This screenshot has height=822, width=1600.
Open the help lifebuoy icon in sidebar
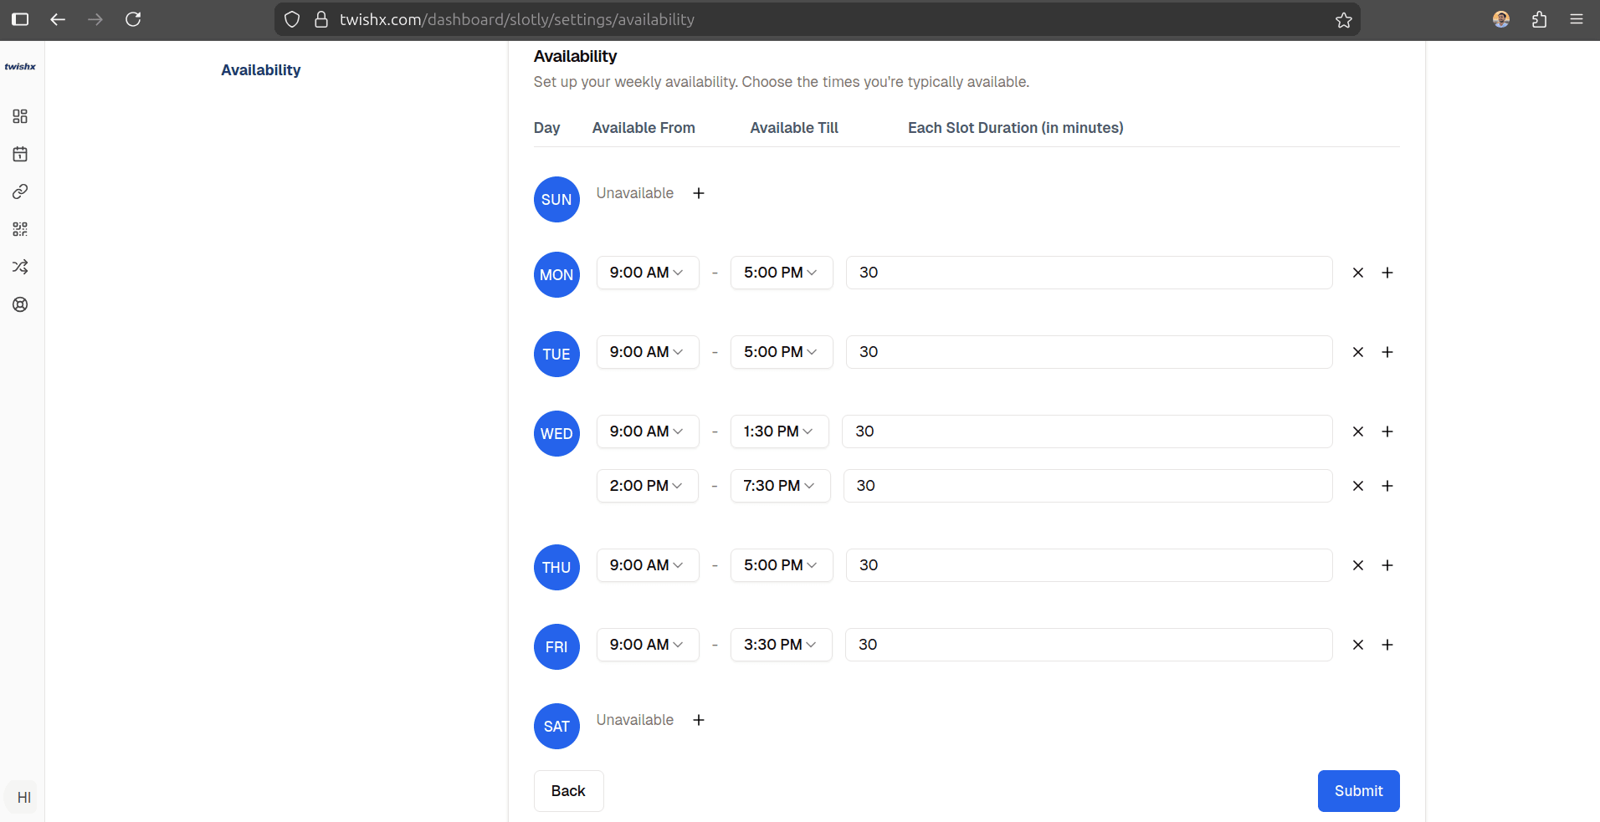[x=20, y=304]
